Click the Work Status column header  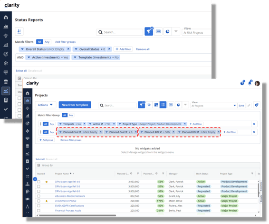[202, 174]
